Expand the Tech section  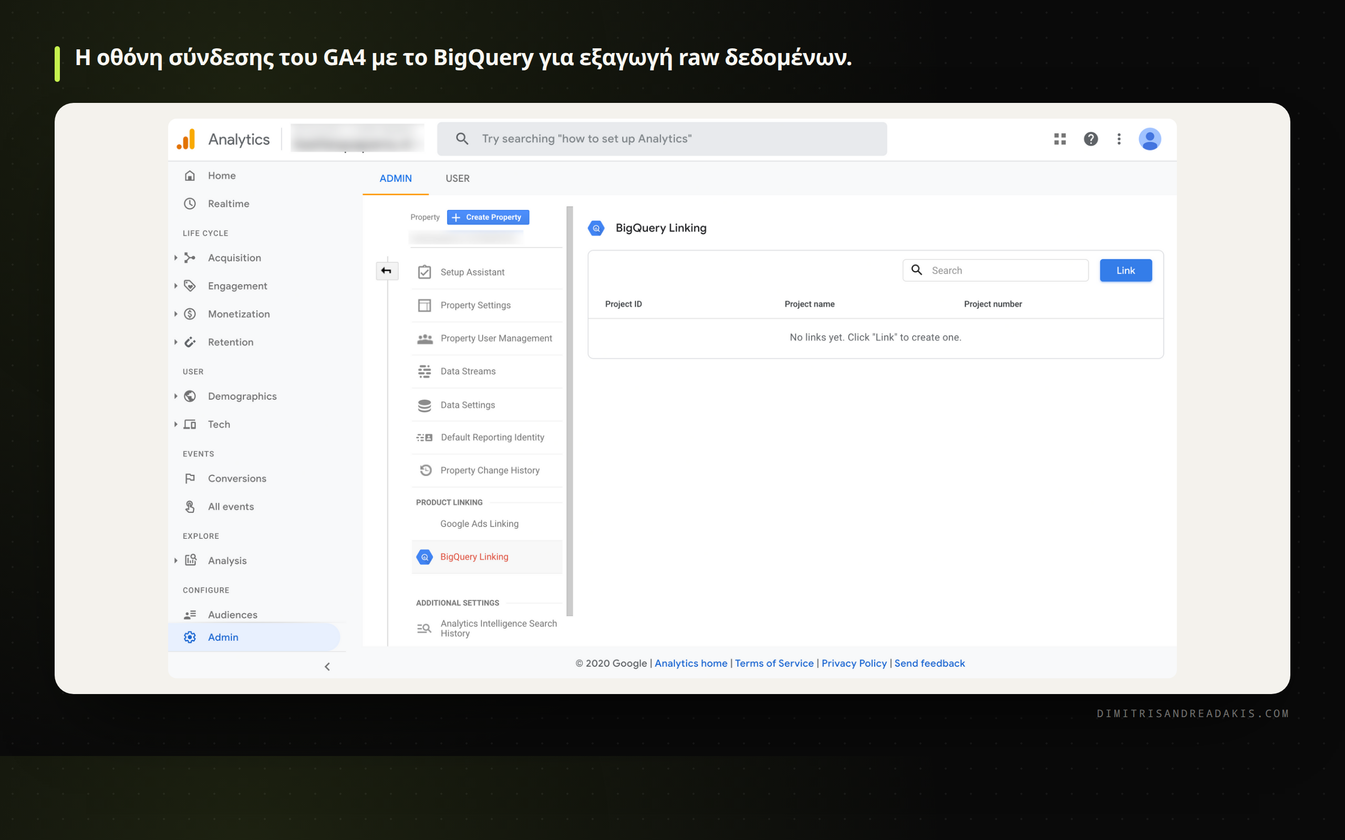click(175, 424)
